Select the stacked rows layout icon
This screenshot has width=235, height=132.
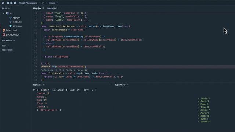pyautogui.click(x=11, y=3)
